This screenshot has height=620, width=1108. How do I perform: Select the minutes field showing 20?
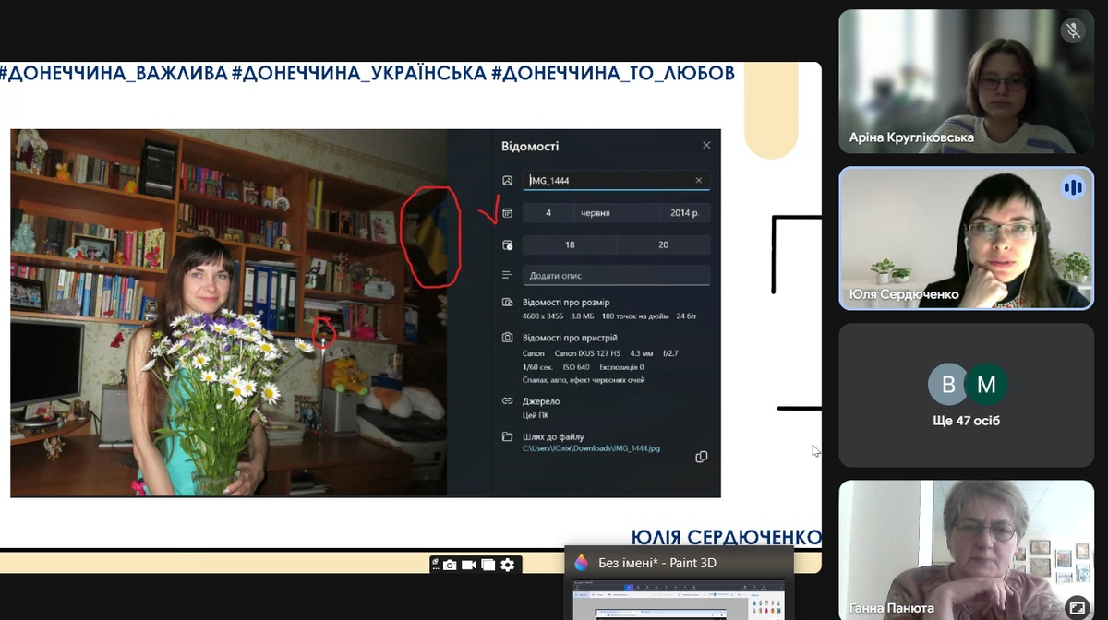664,245
